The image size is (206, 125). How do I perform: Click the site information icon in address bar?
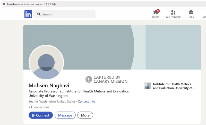coord(4,4)
